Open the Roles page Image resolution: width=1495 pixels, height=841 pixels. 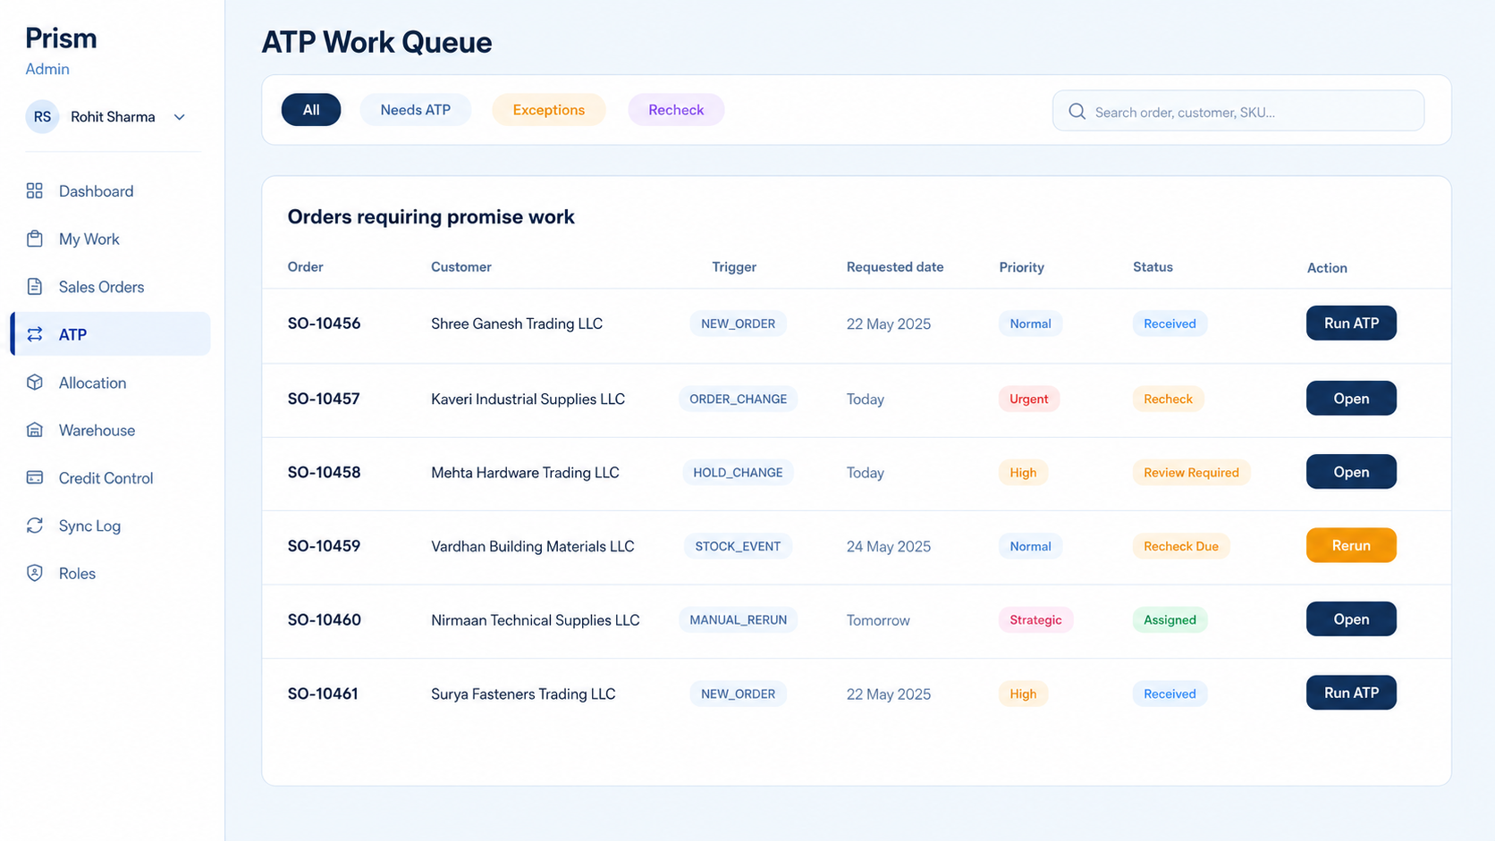point(110,574)
